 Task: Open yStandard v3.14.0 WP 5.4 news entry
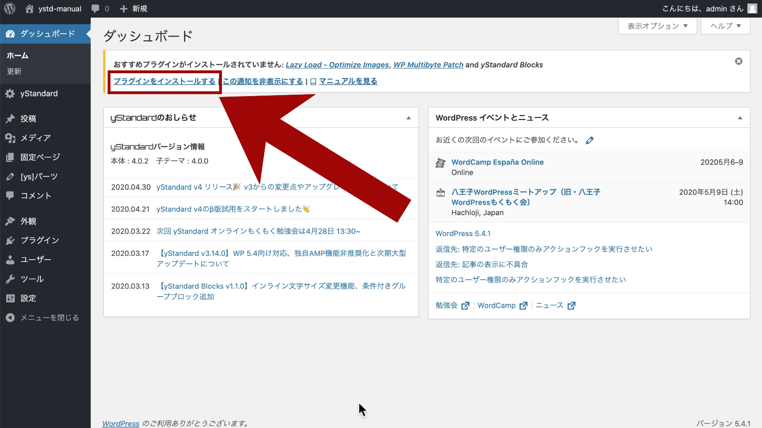click(281, 259)
